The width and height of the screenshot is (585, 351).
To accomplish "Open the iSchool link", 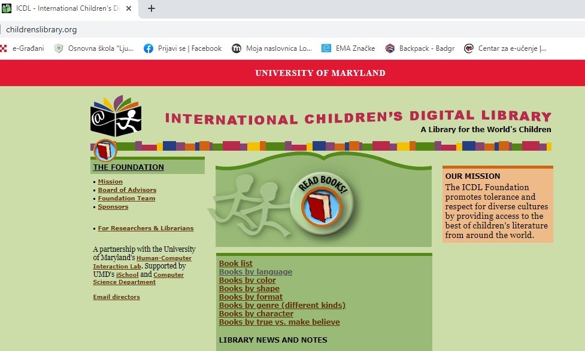I will click(127, 274).
